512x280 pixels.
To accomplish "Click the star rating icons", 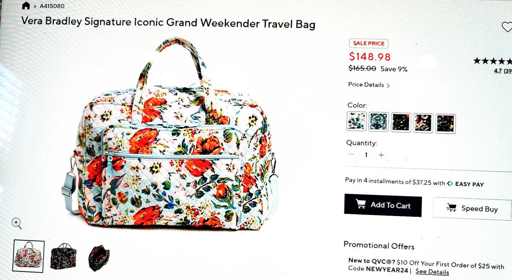I will pos(493,61).
